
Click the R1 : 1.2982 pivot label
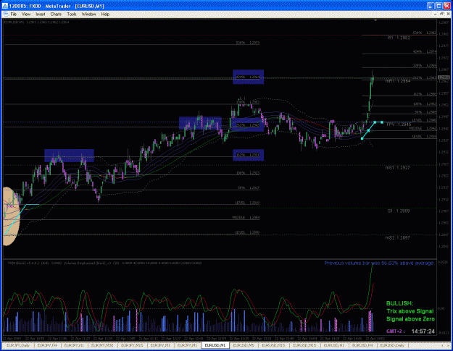399,38
